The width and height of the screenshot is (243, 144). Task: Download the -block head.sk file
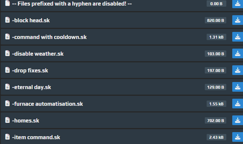click(x=237, y=20)
